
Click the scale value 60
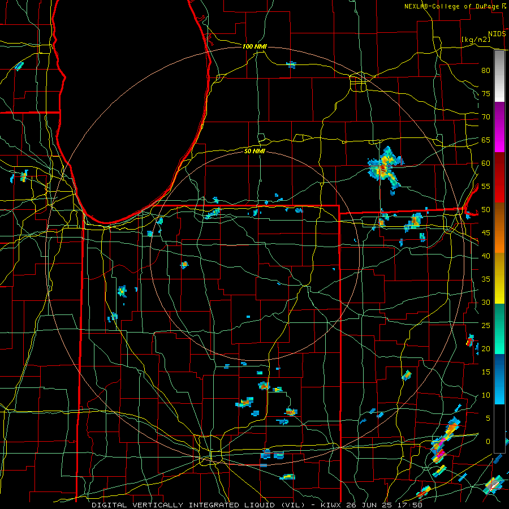pos(486,163)
